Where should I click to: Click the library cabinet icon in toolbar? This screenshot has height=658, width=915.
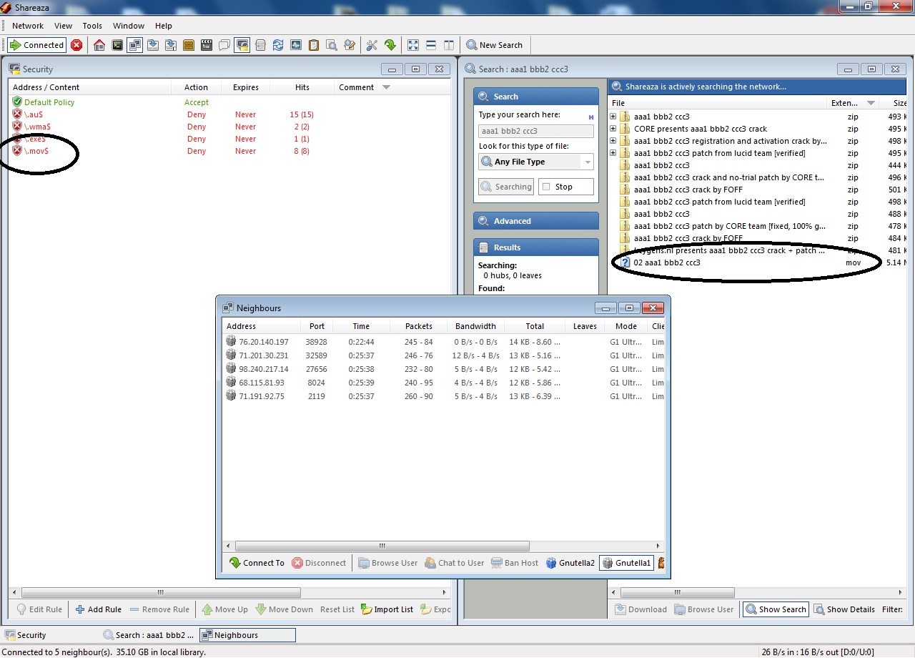coord(189,45)
